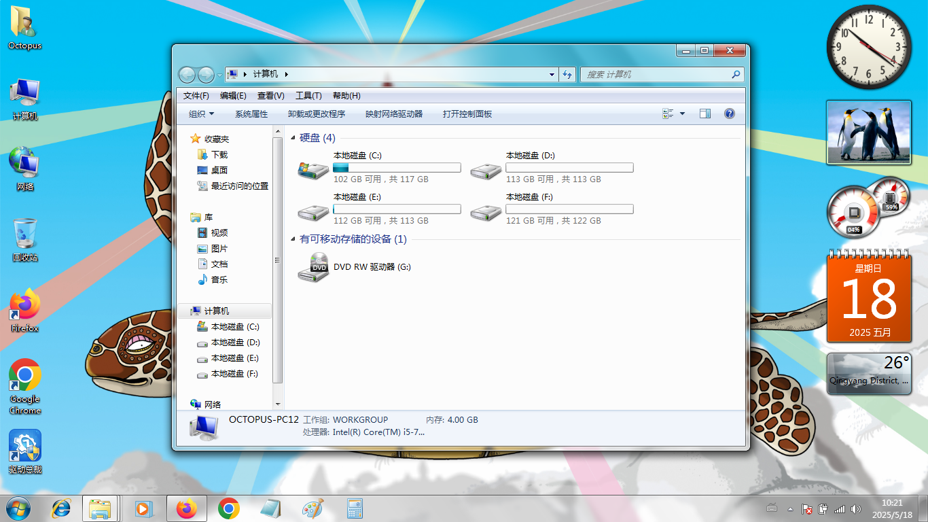The width and height of the screenshot is (928, 522).
Task: Open the 文件(F) menu
Action: [196, 96]
